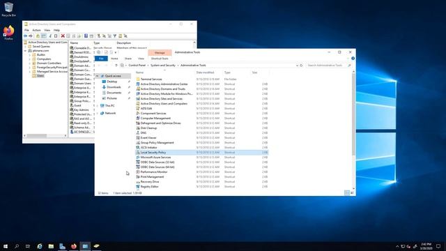Expand This PC in Explorer navigation pane
This screenshot has width=446, height=251.
(98, 105)
